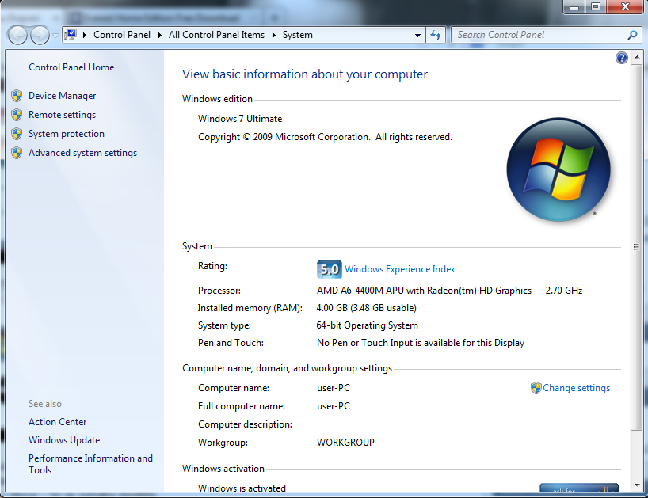Click Change settings link
Screen dimensions: 648x498
576,388
